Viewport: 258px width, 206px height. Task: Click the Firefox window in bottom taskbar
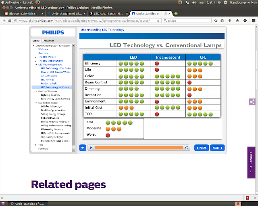28,204
